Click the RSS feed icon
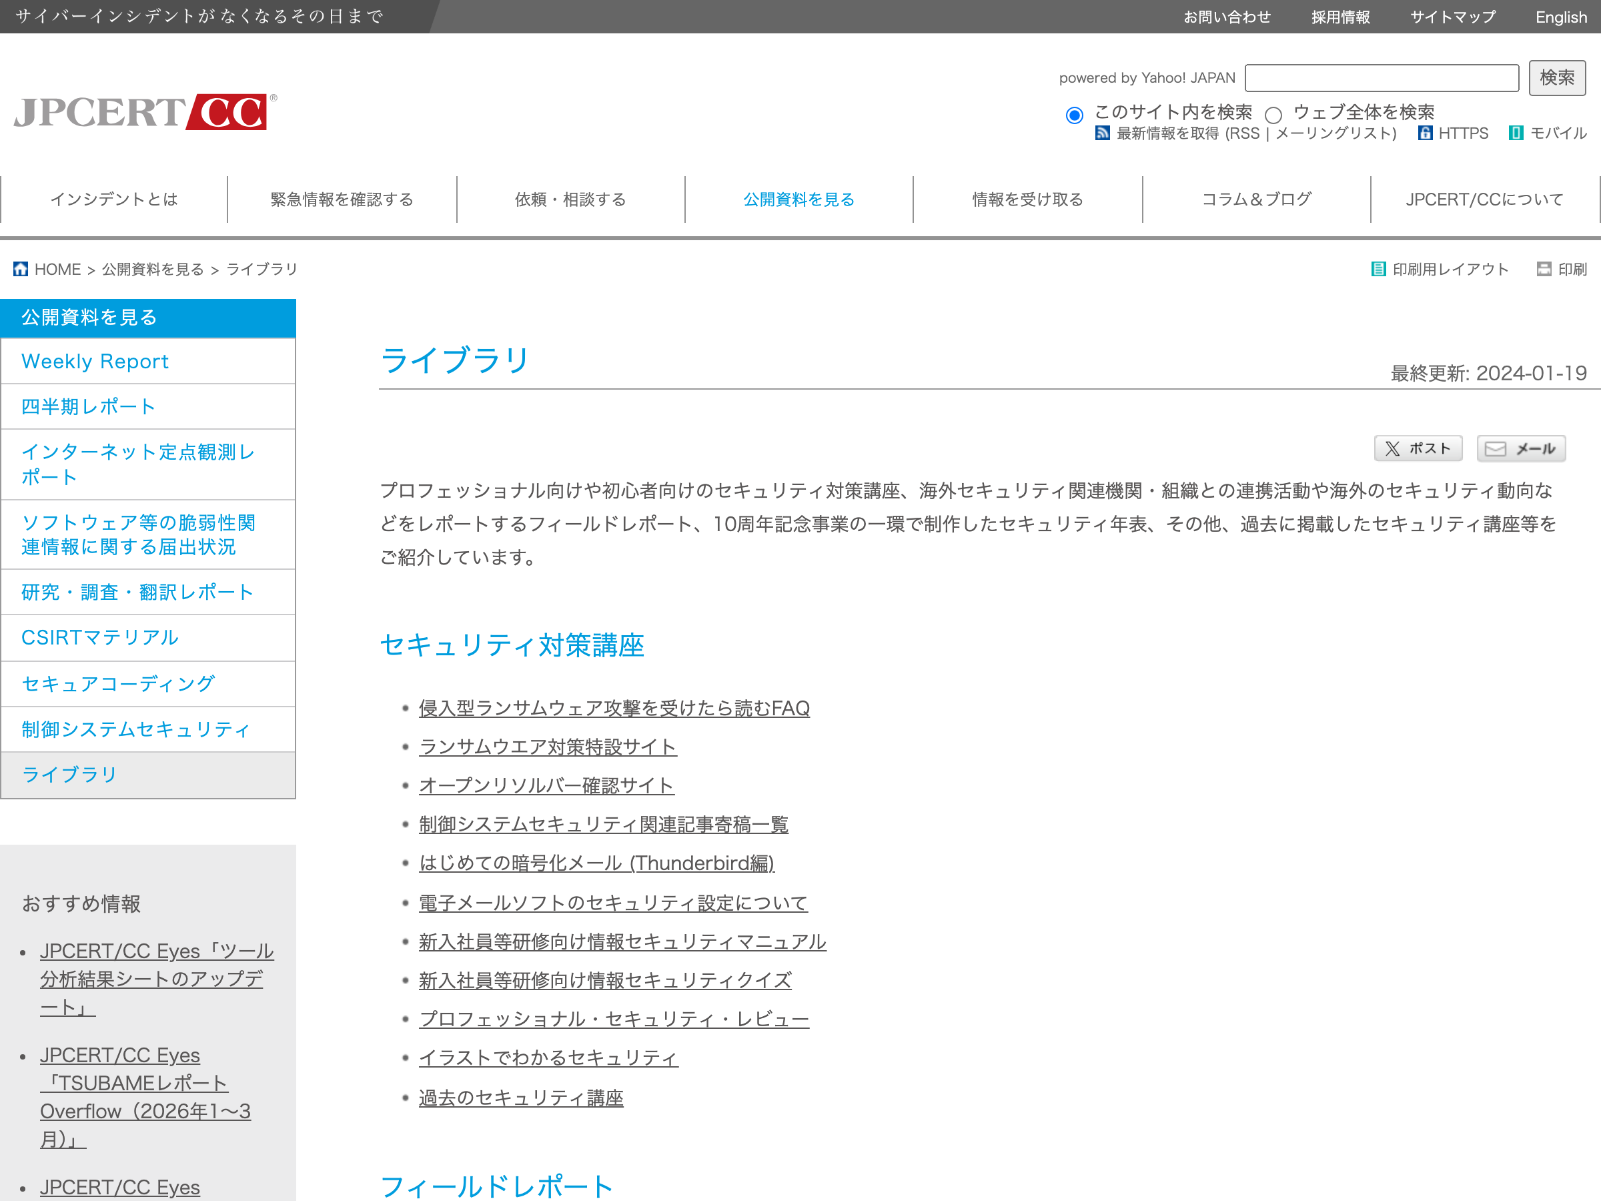The width and height of the screenshot is (1601, 1201). point(1102,133)
